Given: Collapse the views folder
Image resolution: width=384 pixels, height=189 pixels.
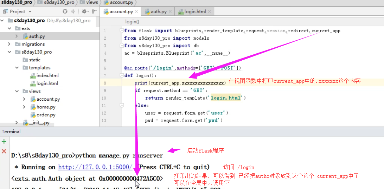Looking at the screenshot, I should tap(17, 91).
